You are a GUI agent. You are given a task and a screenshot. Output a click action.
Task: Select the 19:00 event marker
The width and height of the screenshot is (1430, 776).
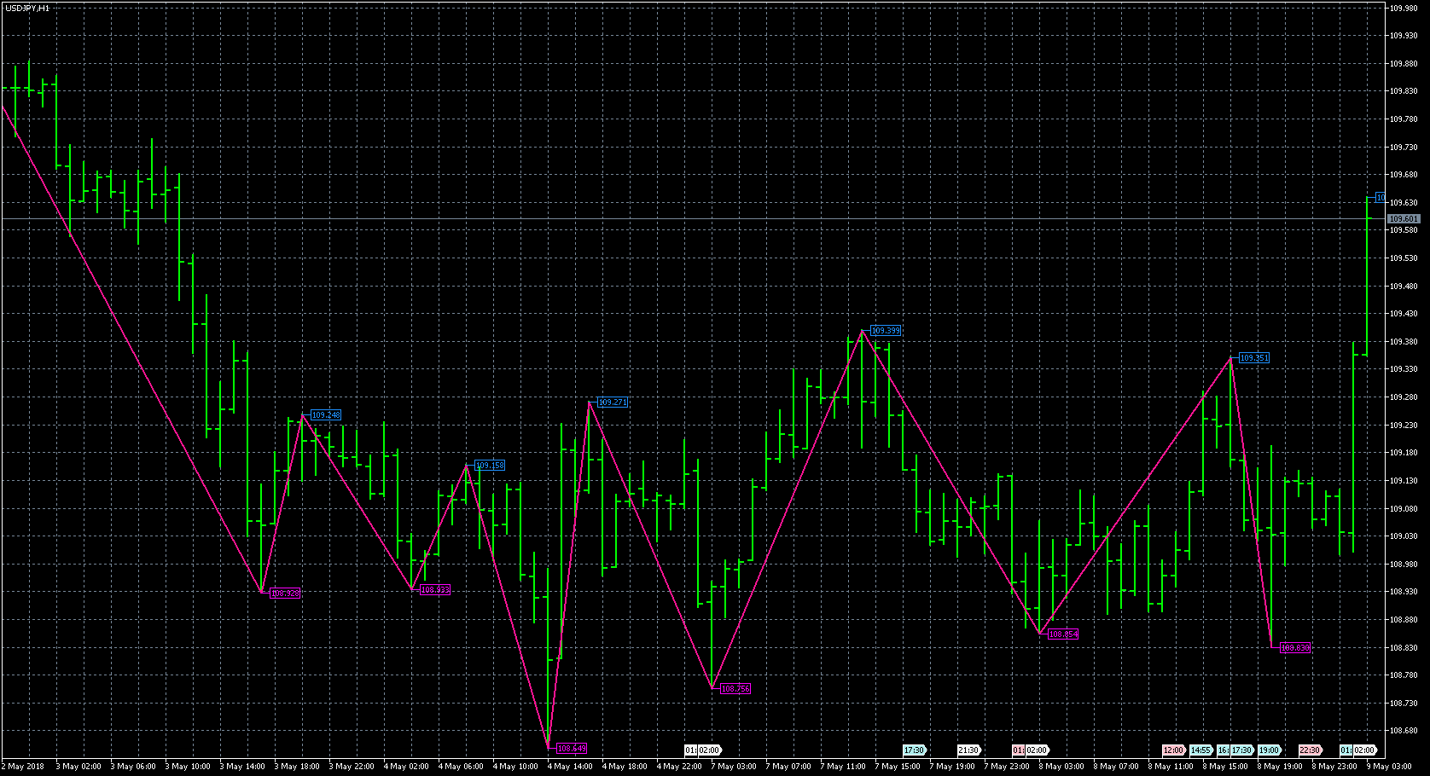pyautogui.click(x=1269, y=750)
